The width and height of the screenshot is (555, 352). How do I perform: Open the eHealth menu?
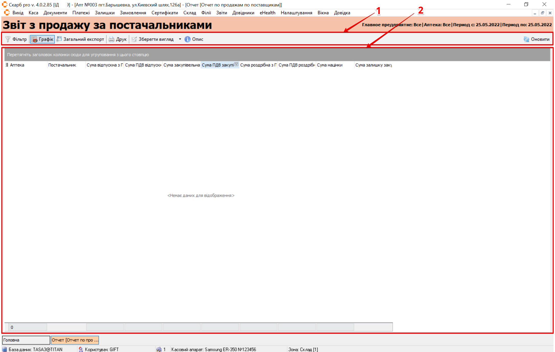(x=267, y=13)
